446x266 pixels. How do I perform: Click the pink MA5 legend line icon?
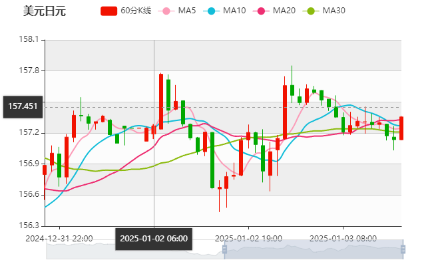(166, 11)
